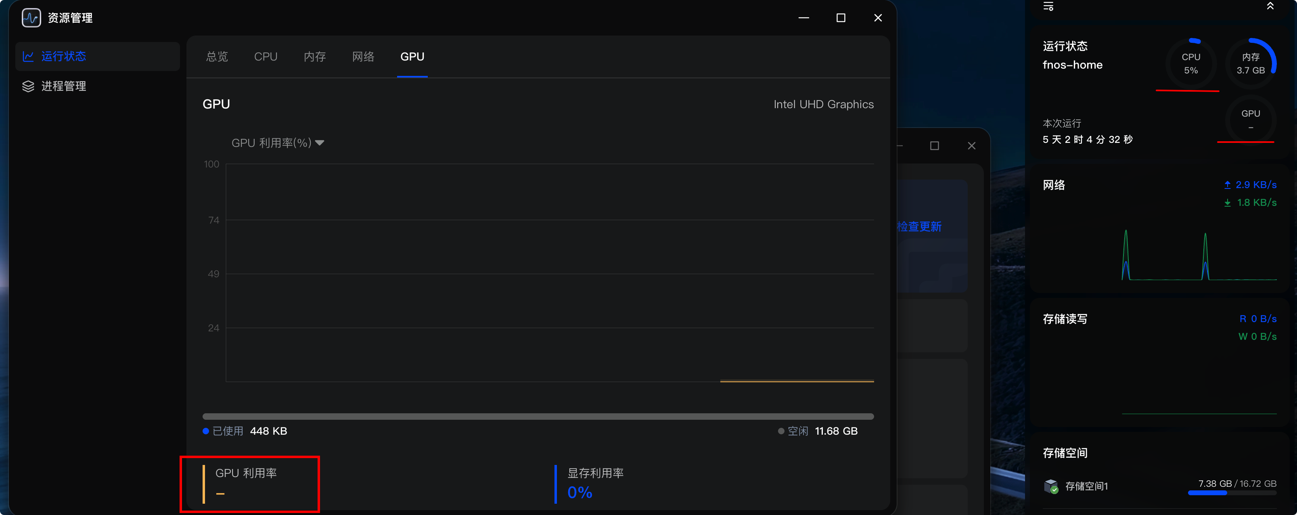The image size is (1297, 515).
Task: Switch to the CPU tab
Action: coord(266,57)
